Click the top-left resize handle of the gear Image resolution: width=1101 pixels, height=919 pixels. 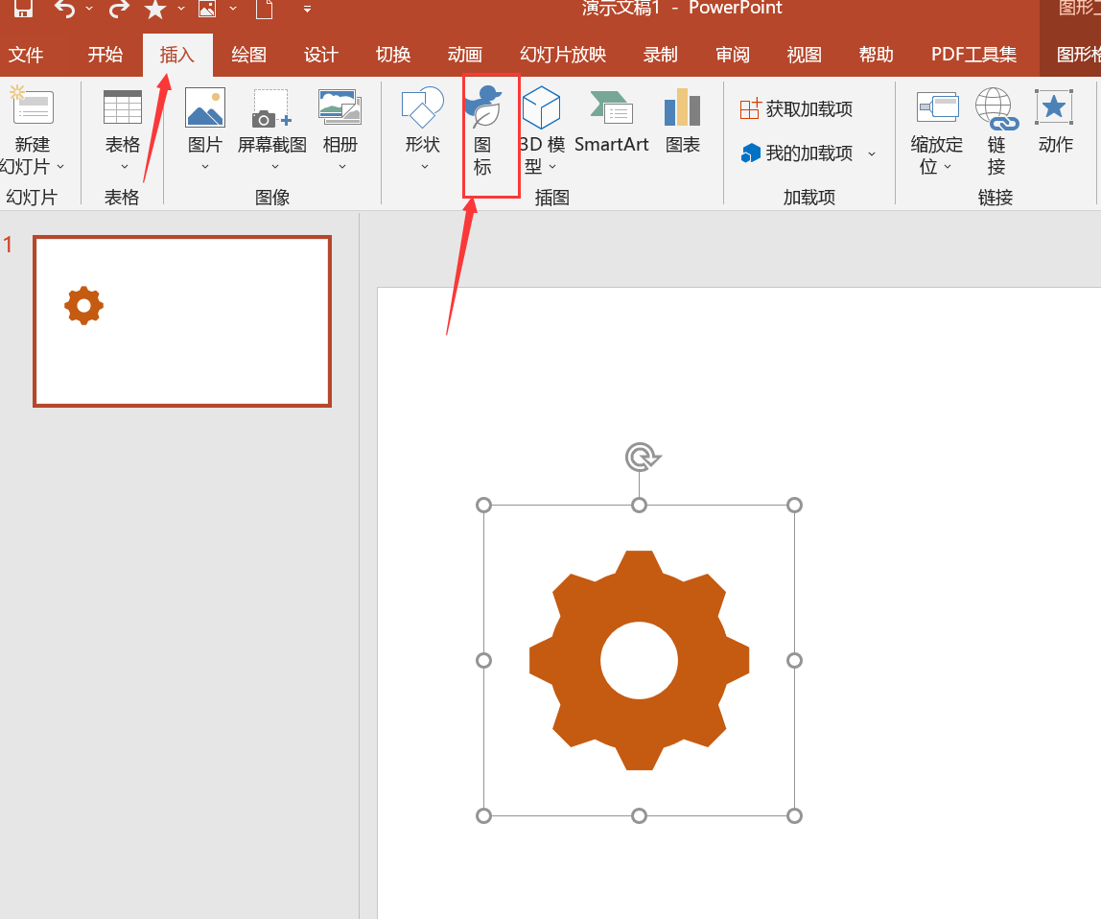tap(483, 506)
